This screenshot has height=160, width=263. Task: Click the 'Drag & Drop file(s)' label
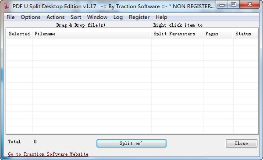[81, 25]
